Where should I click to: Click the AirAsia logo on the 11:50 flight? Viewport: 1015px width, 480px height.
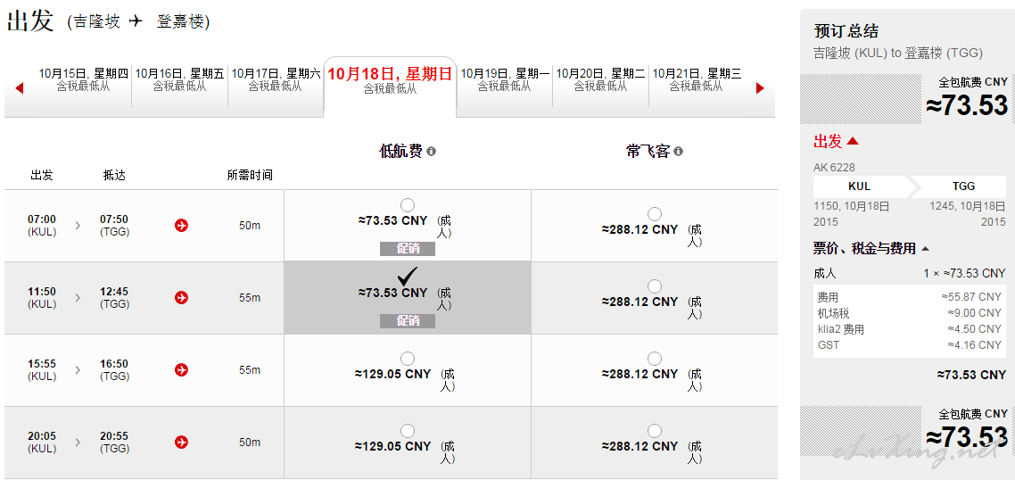(181, 297)
